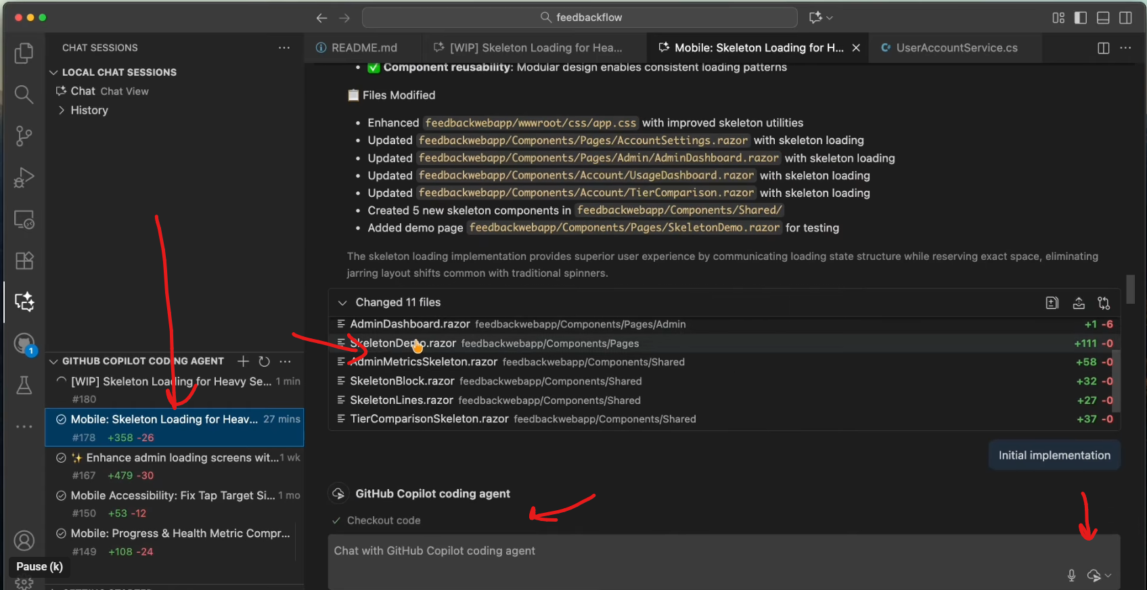1147x590 pixels.
Task: Open the SkeletonDemo.razor path link in Files Modified
Action: coord(625,228)
